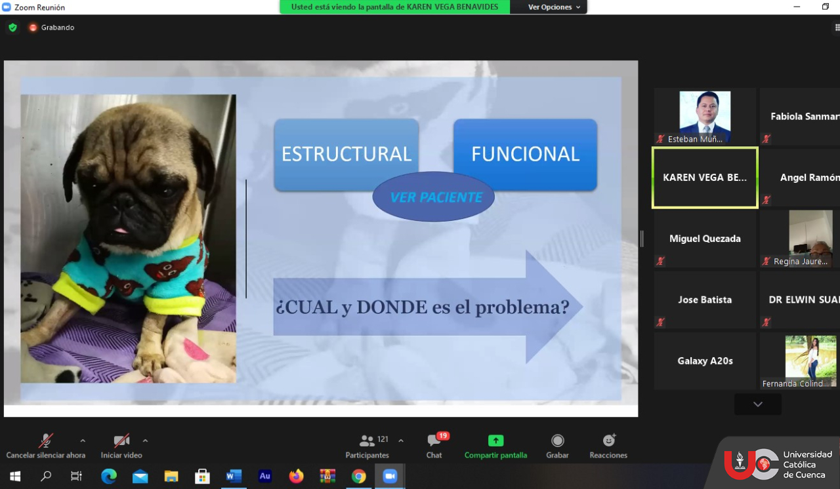Screen dimensions: 840x489
Task: Select Miguel Quezada participant tile
Action: (705, 239)
